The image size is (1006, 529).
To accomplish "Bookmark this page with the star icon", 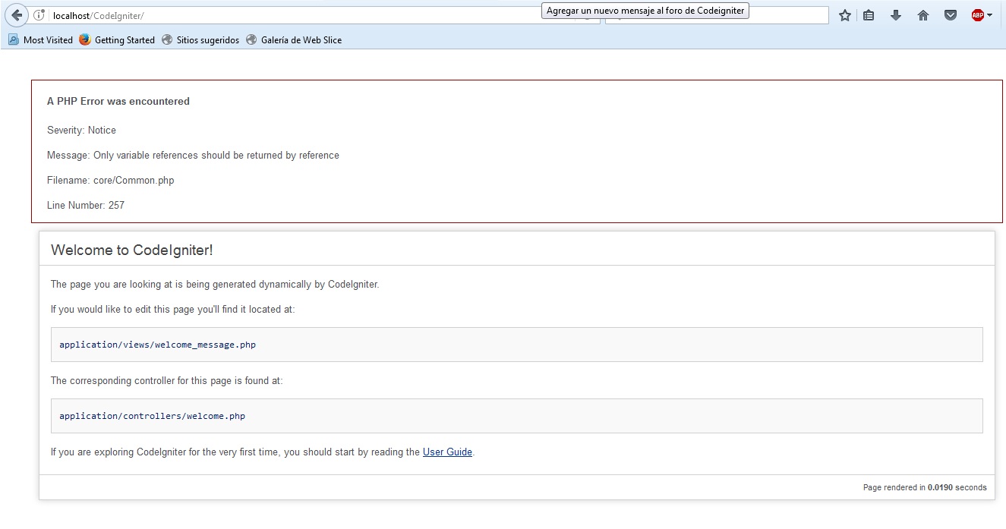I will 844,15.
